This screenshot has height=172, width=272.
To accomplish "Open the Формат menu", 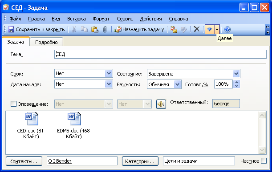I will click(101, 19).
